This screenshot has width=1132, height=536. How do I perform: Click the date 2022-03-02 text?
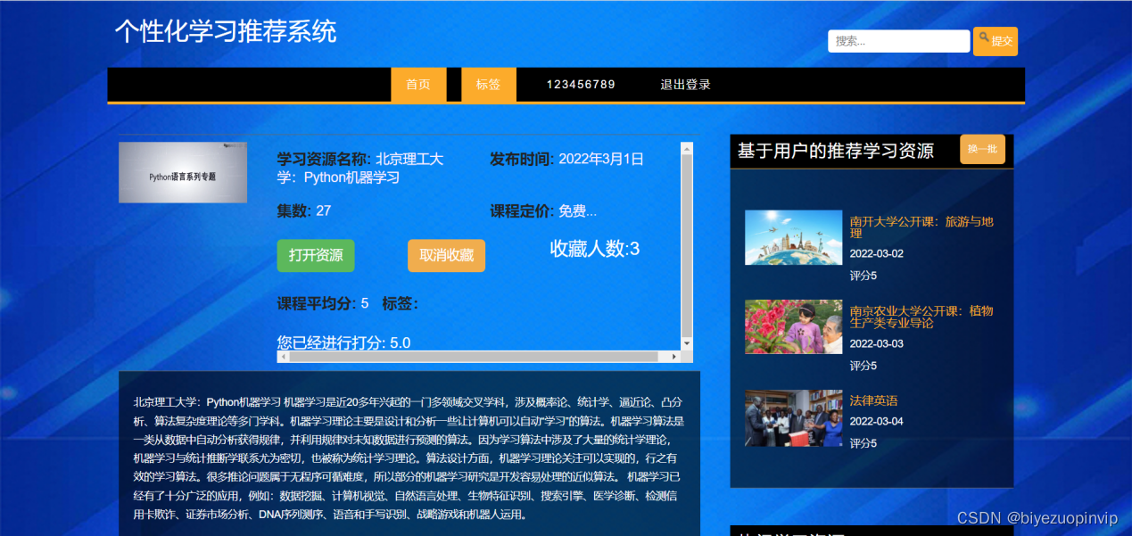[876, 253]
